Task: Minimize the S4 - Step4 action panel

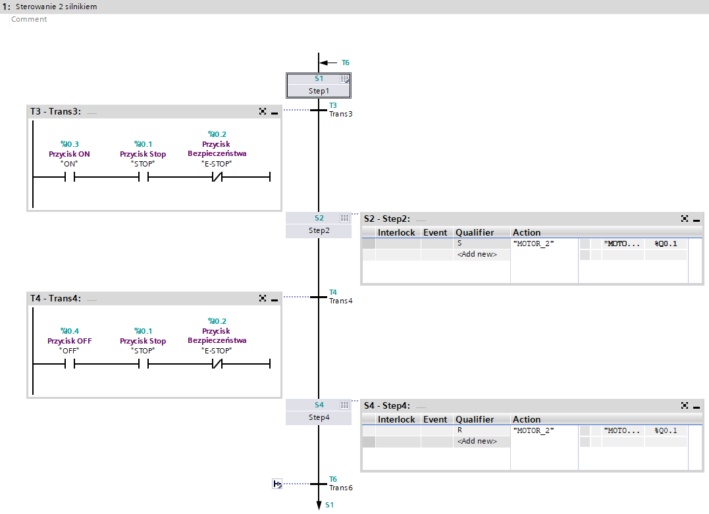Action: coord(696,406)
